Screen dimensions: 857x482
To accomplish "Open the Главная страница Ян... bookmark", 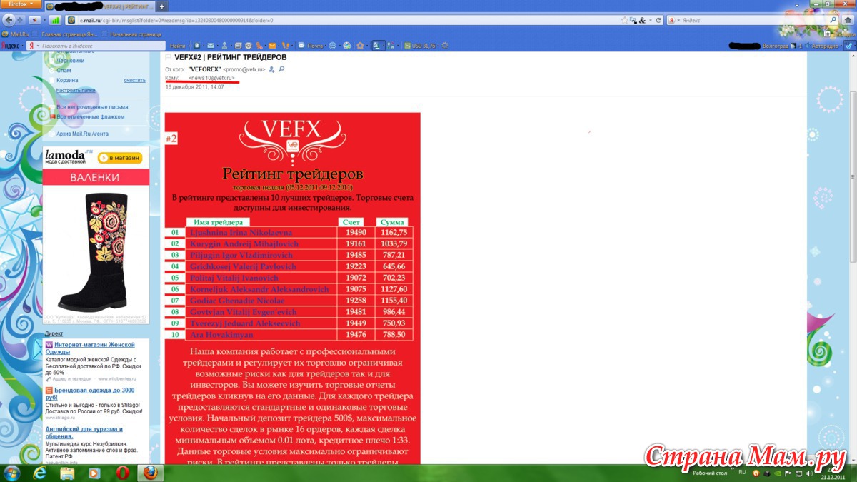I will (66, 34).
